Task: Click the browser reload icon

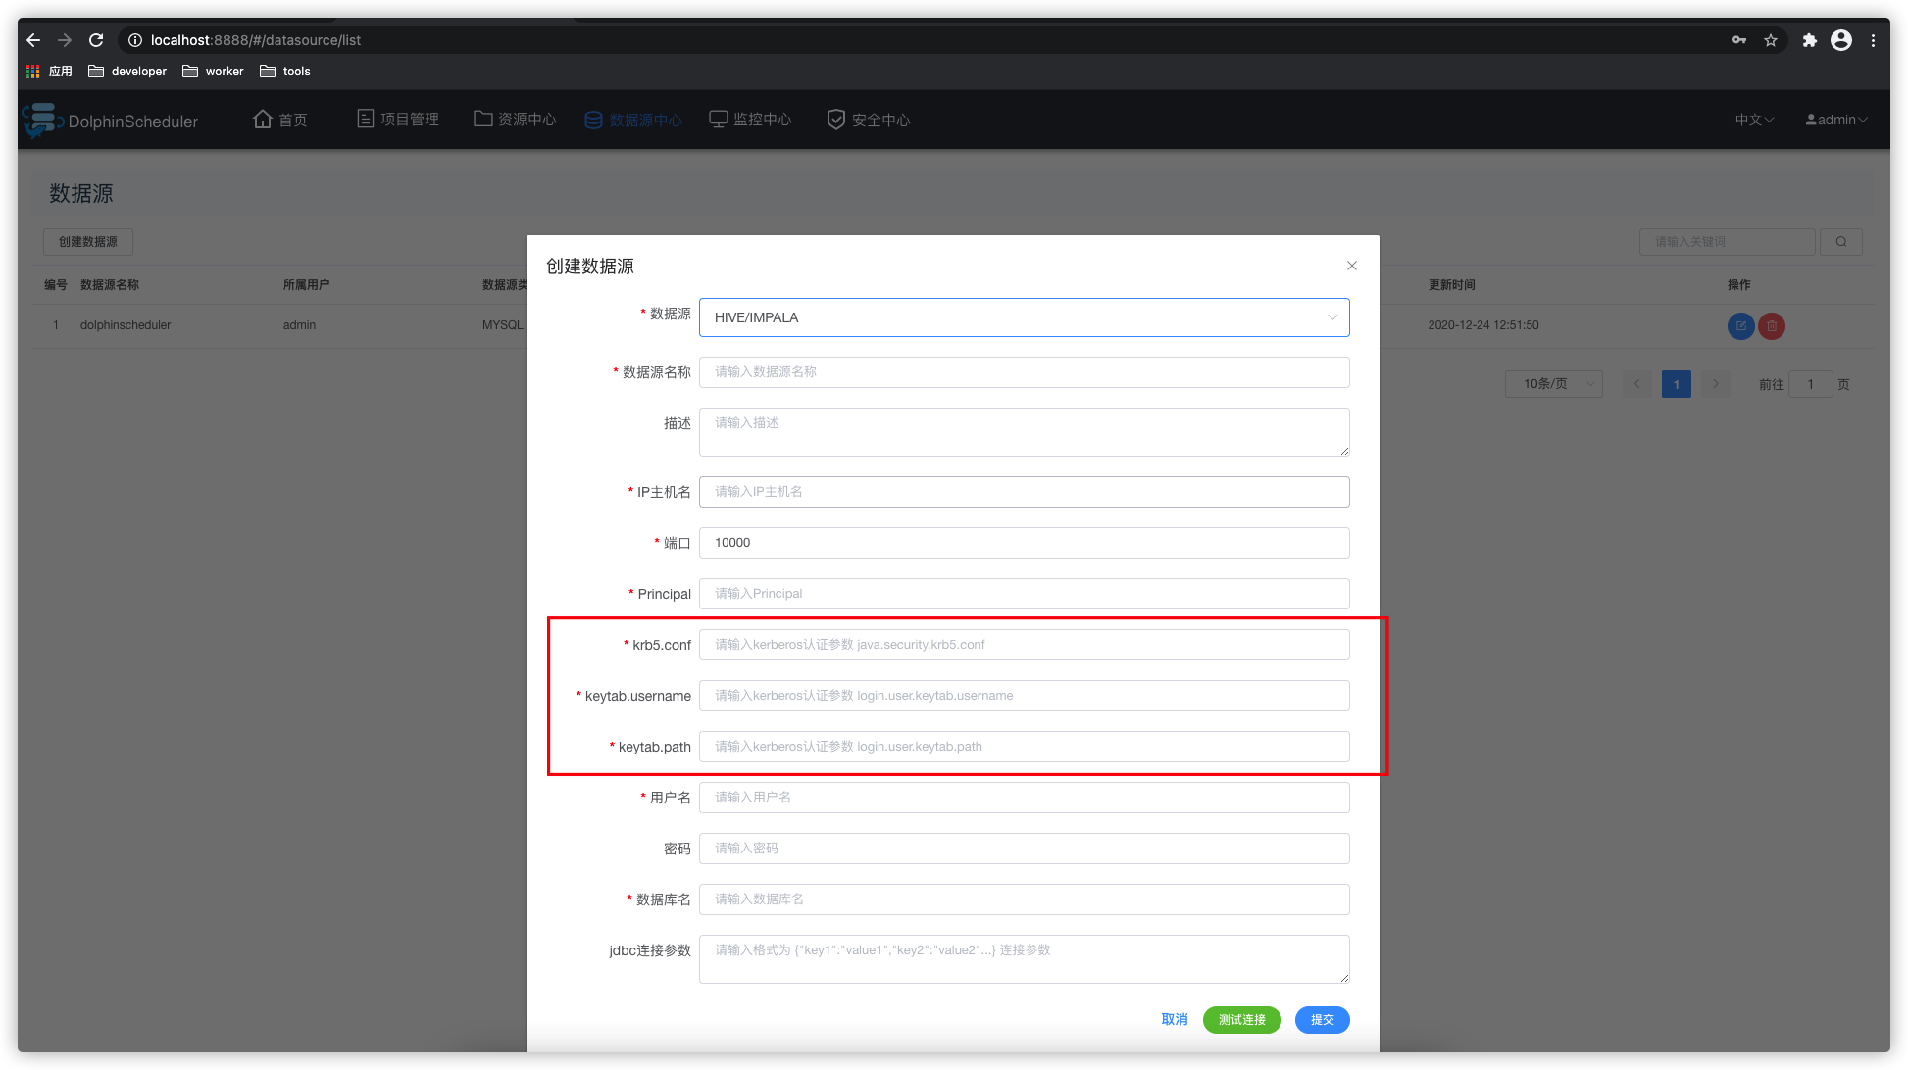Action: coord(96,40)
